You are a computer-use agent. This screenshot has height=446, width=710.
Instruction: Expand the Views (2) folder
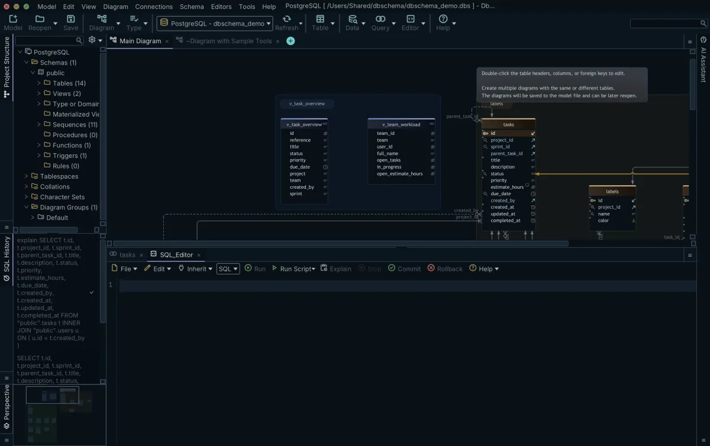pos(39,93)
